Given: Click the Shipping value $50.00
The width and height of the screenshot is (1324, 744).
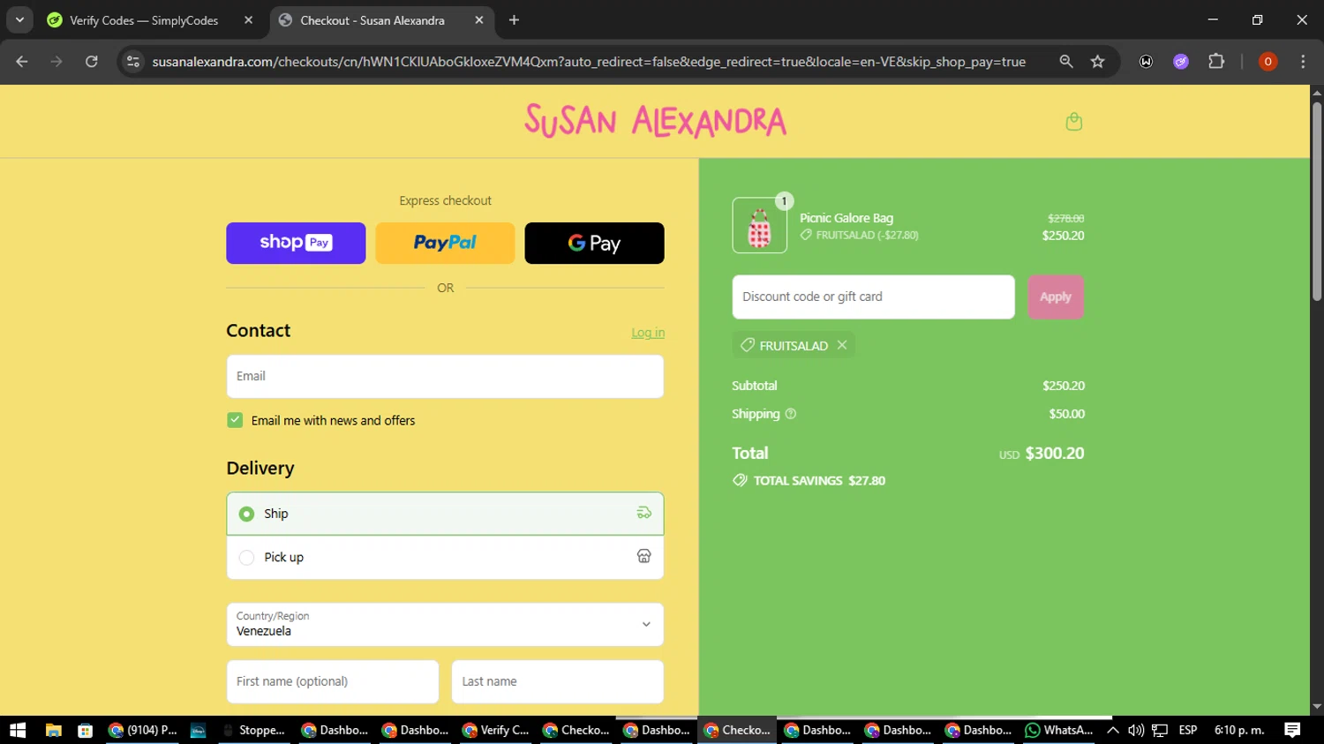Looking at the screenshot, I should 1066,414.
